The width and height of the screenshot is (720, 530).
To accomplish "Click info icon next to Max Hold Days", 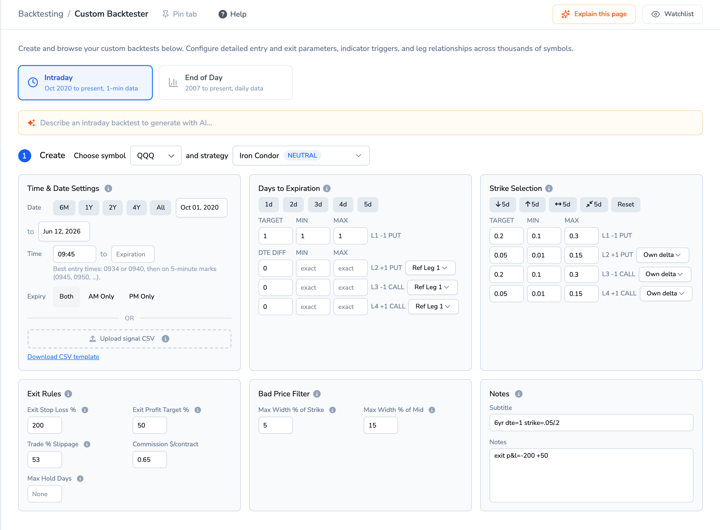I will point(80,479).
